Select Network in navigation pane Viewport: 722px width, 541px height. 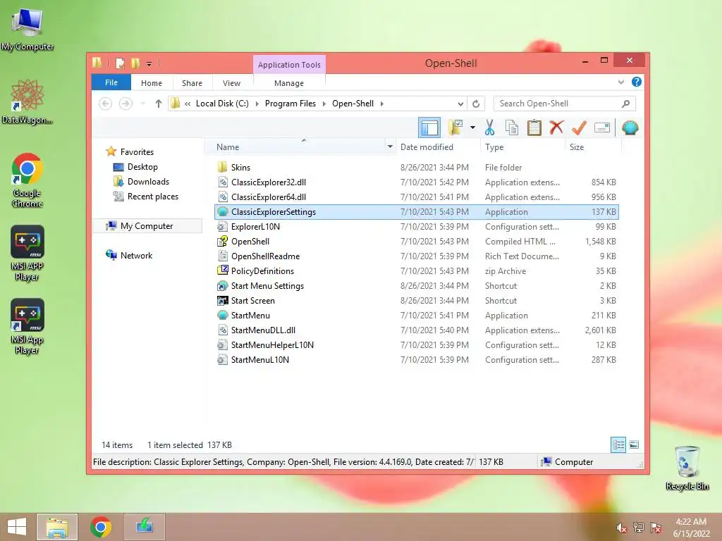pos(136,255)
